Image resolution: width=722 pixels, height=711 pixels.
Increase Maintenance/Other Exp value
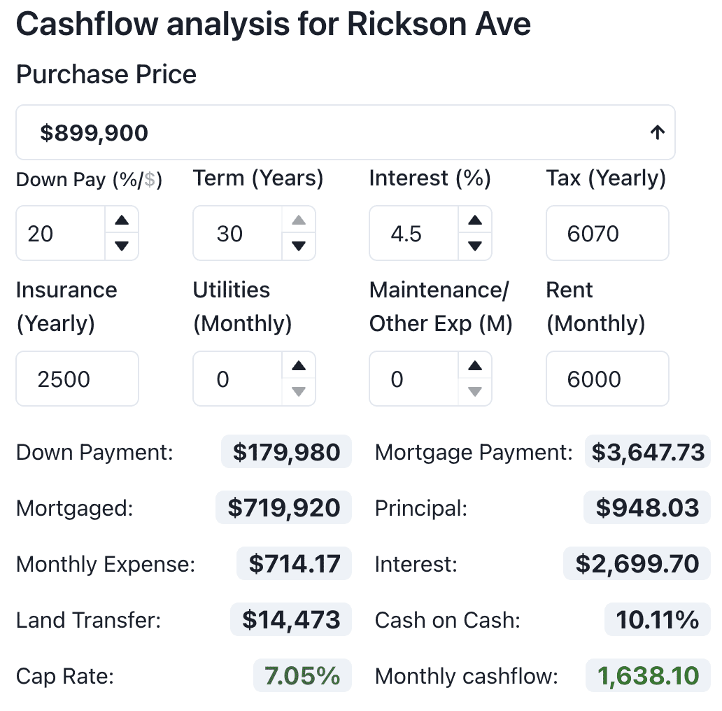coord(475,365)
